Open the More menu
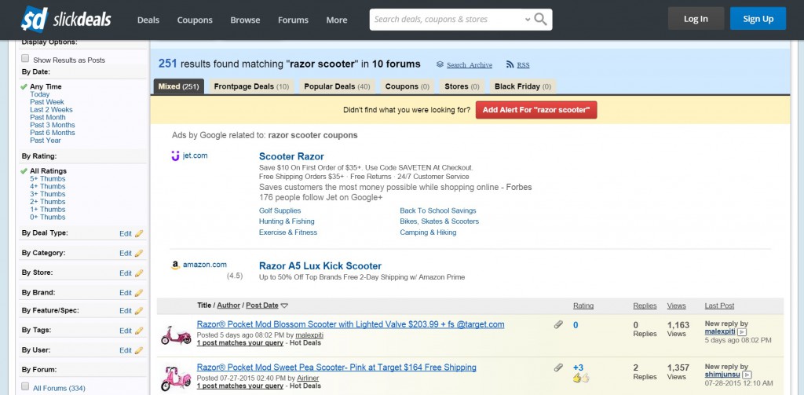The image size is (804, 395). tap(337, 20)
